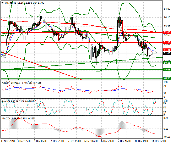Click the 6 Dec 23:00 time label
This screenshot has height=144, width=173.
point(108,141)
